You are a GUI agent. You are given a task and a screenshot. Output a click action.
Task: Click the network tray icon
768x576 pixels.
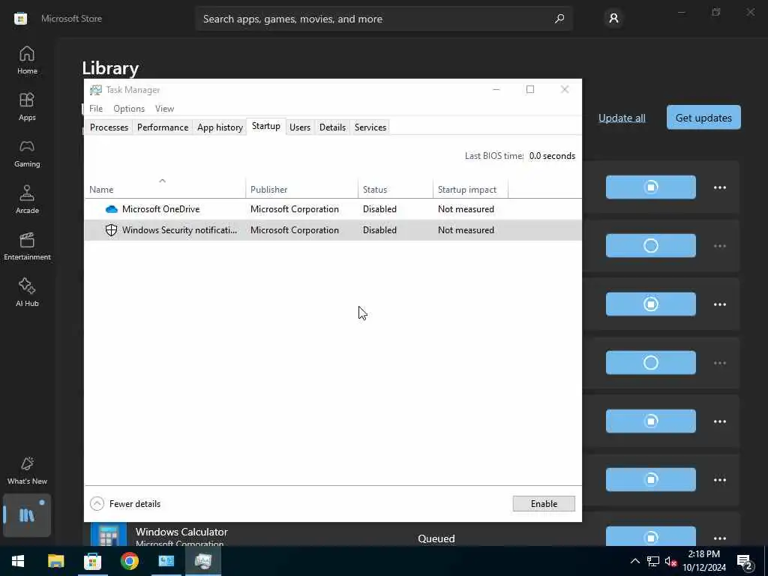click(653, 561)
